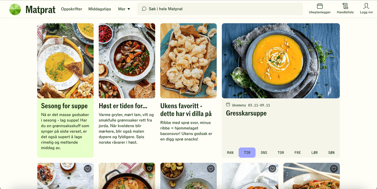This screenshot has width=377, height=189.
Task: Open the Oppskrifter menu item
Action: tap(72, 9)
